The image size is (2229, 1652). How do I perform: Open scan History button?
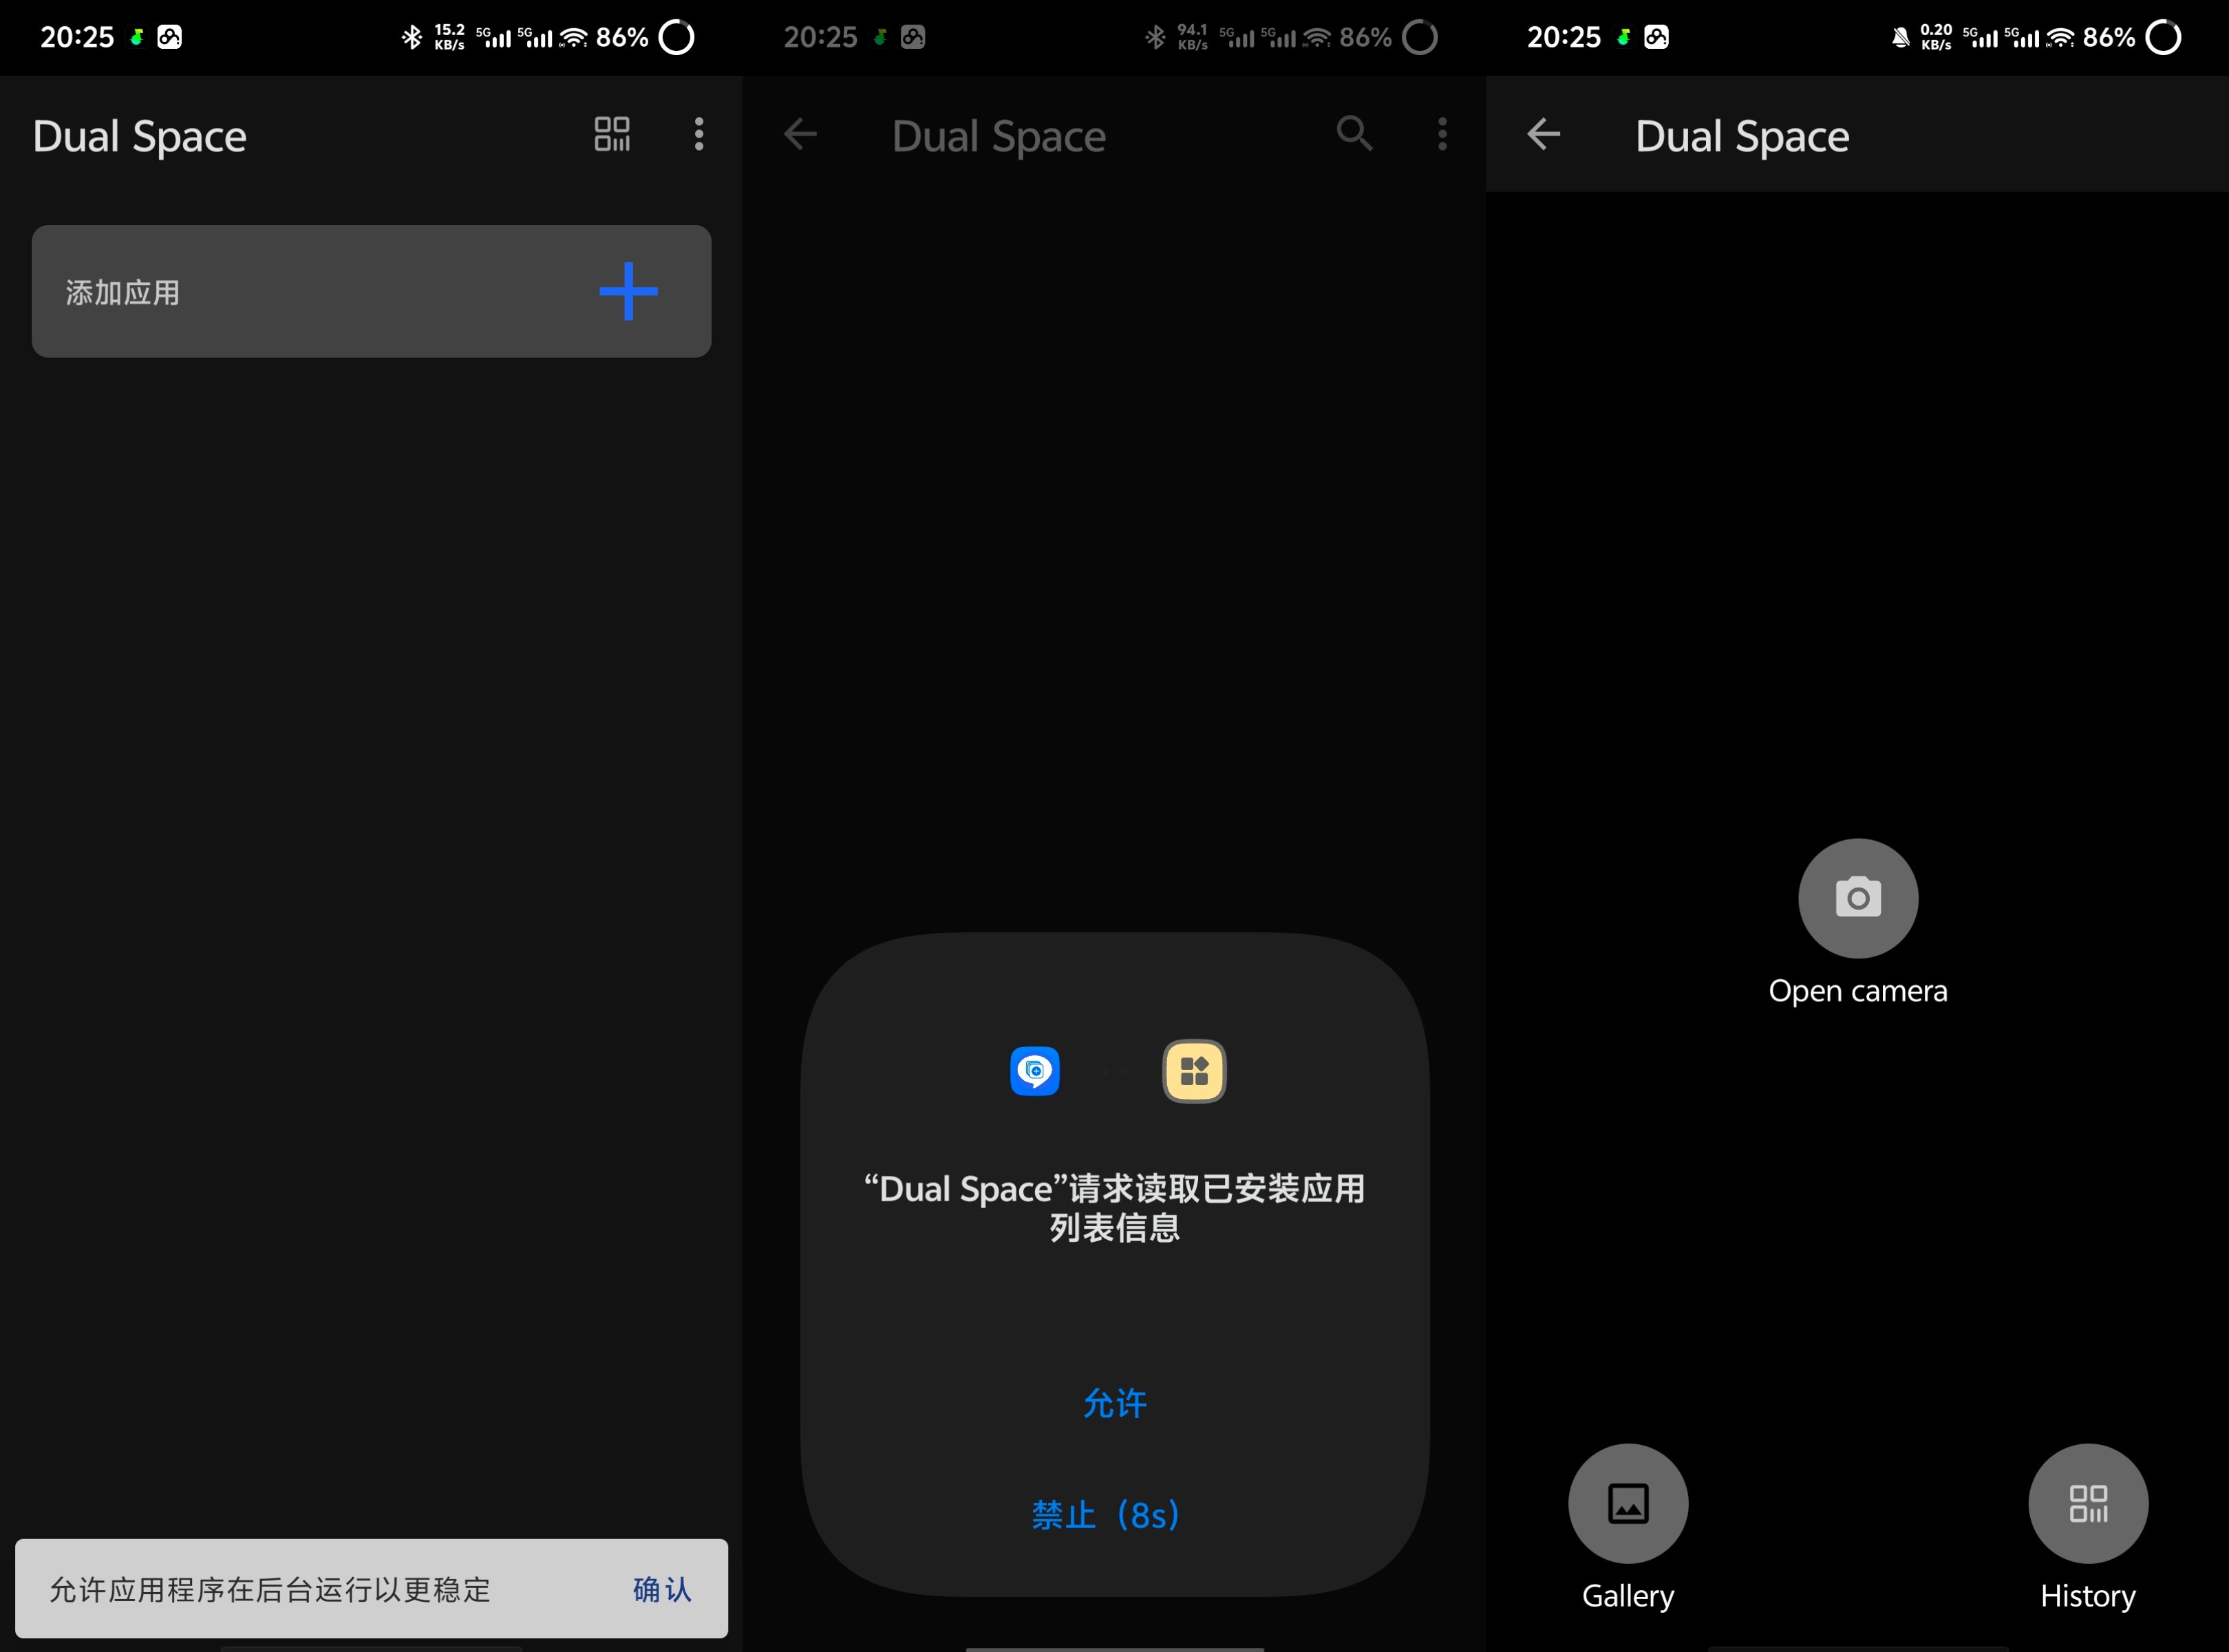point(2087,1503)
